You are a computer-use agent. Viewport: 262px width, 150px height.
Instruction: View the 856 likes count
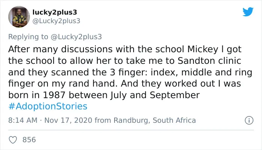[29, 140]
